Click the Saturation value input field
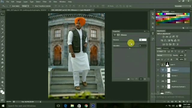 pyautogui.click(x=143, y=46)
